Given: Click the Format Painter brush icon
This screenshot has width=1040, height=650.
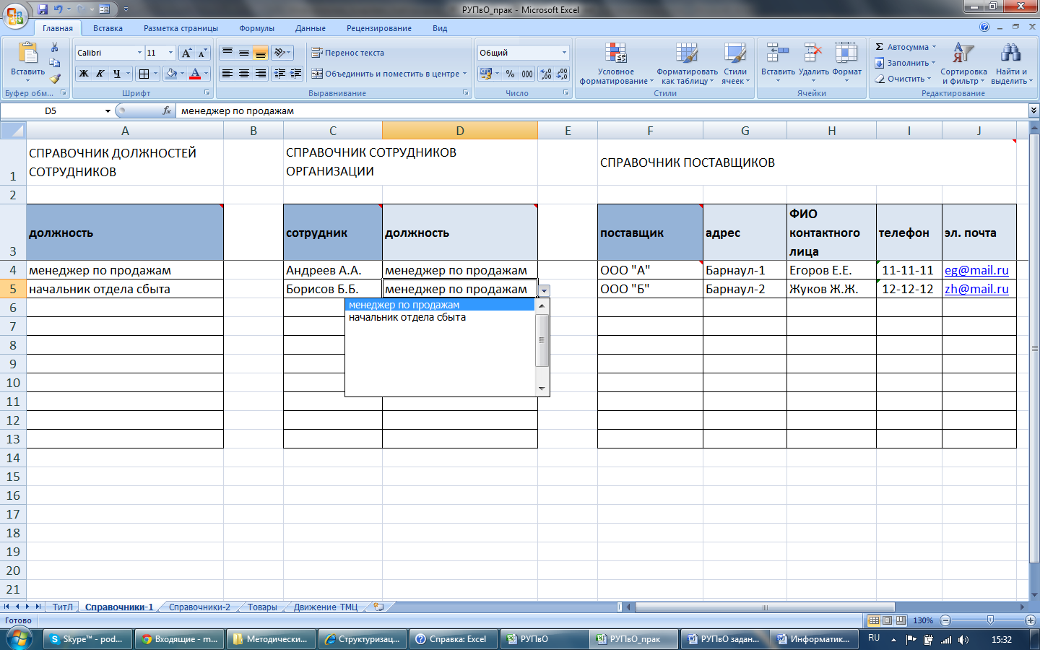Looking at the screenshot, I should (55, 78).
